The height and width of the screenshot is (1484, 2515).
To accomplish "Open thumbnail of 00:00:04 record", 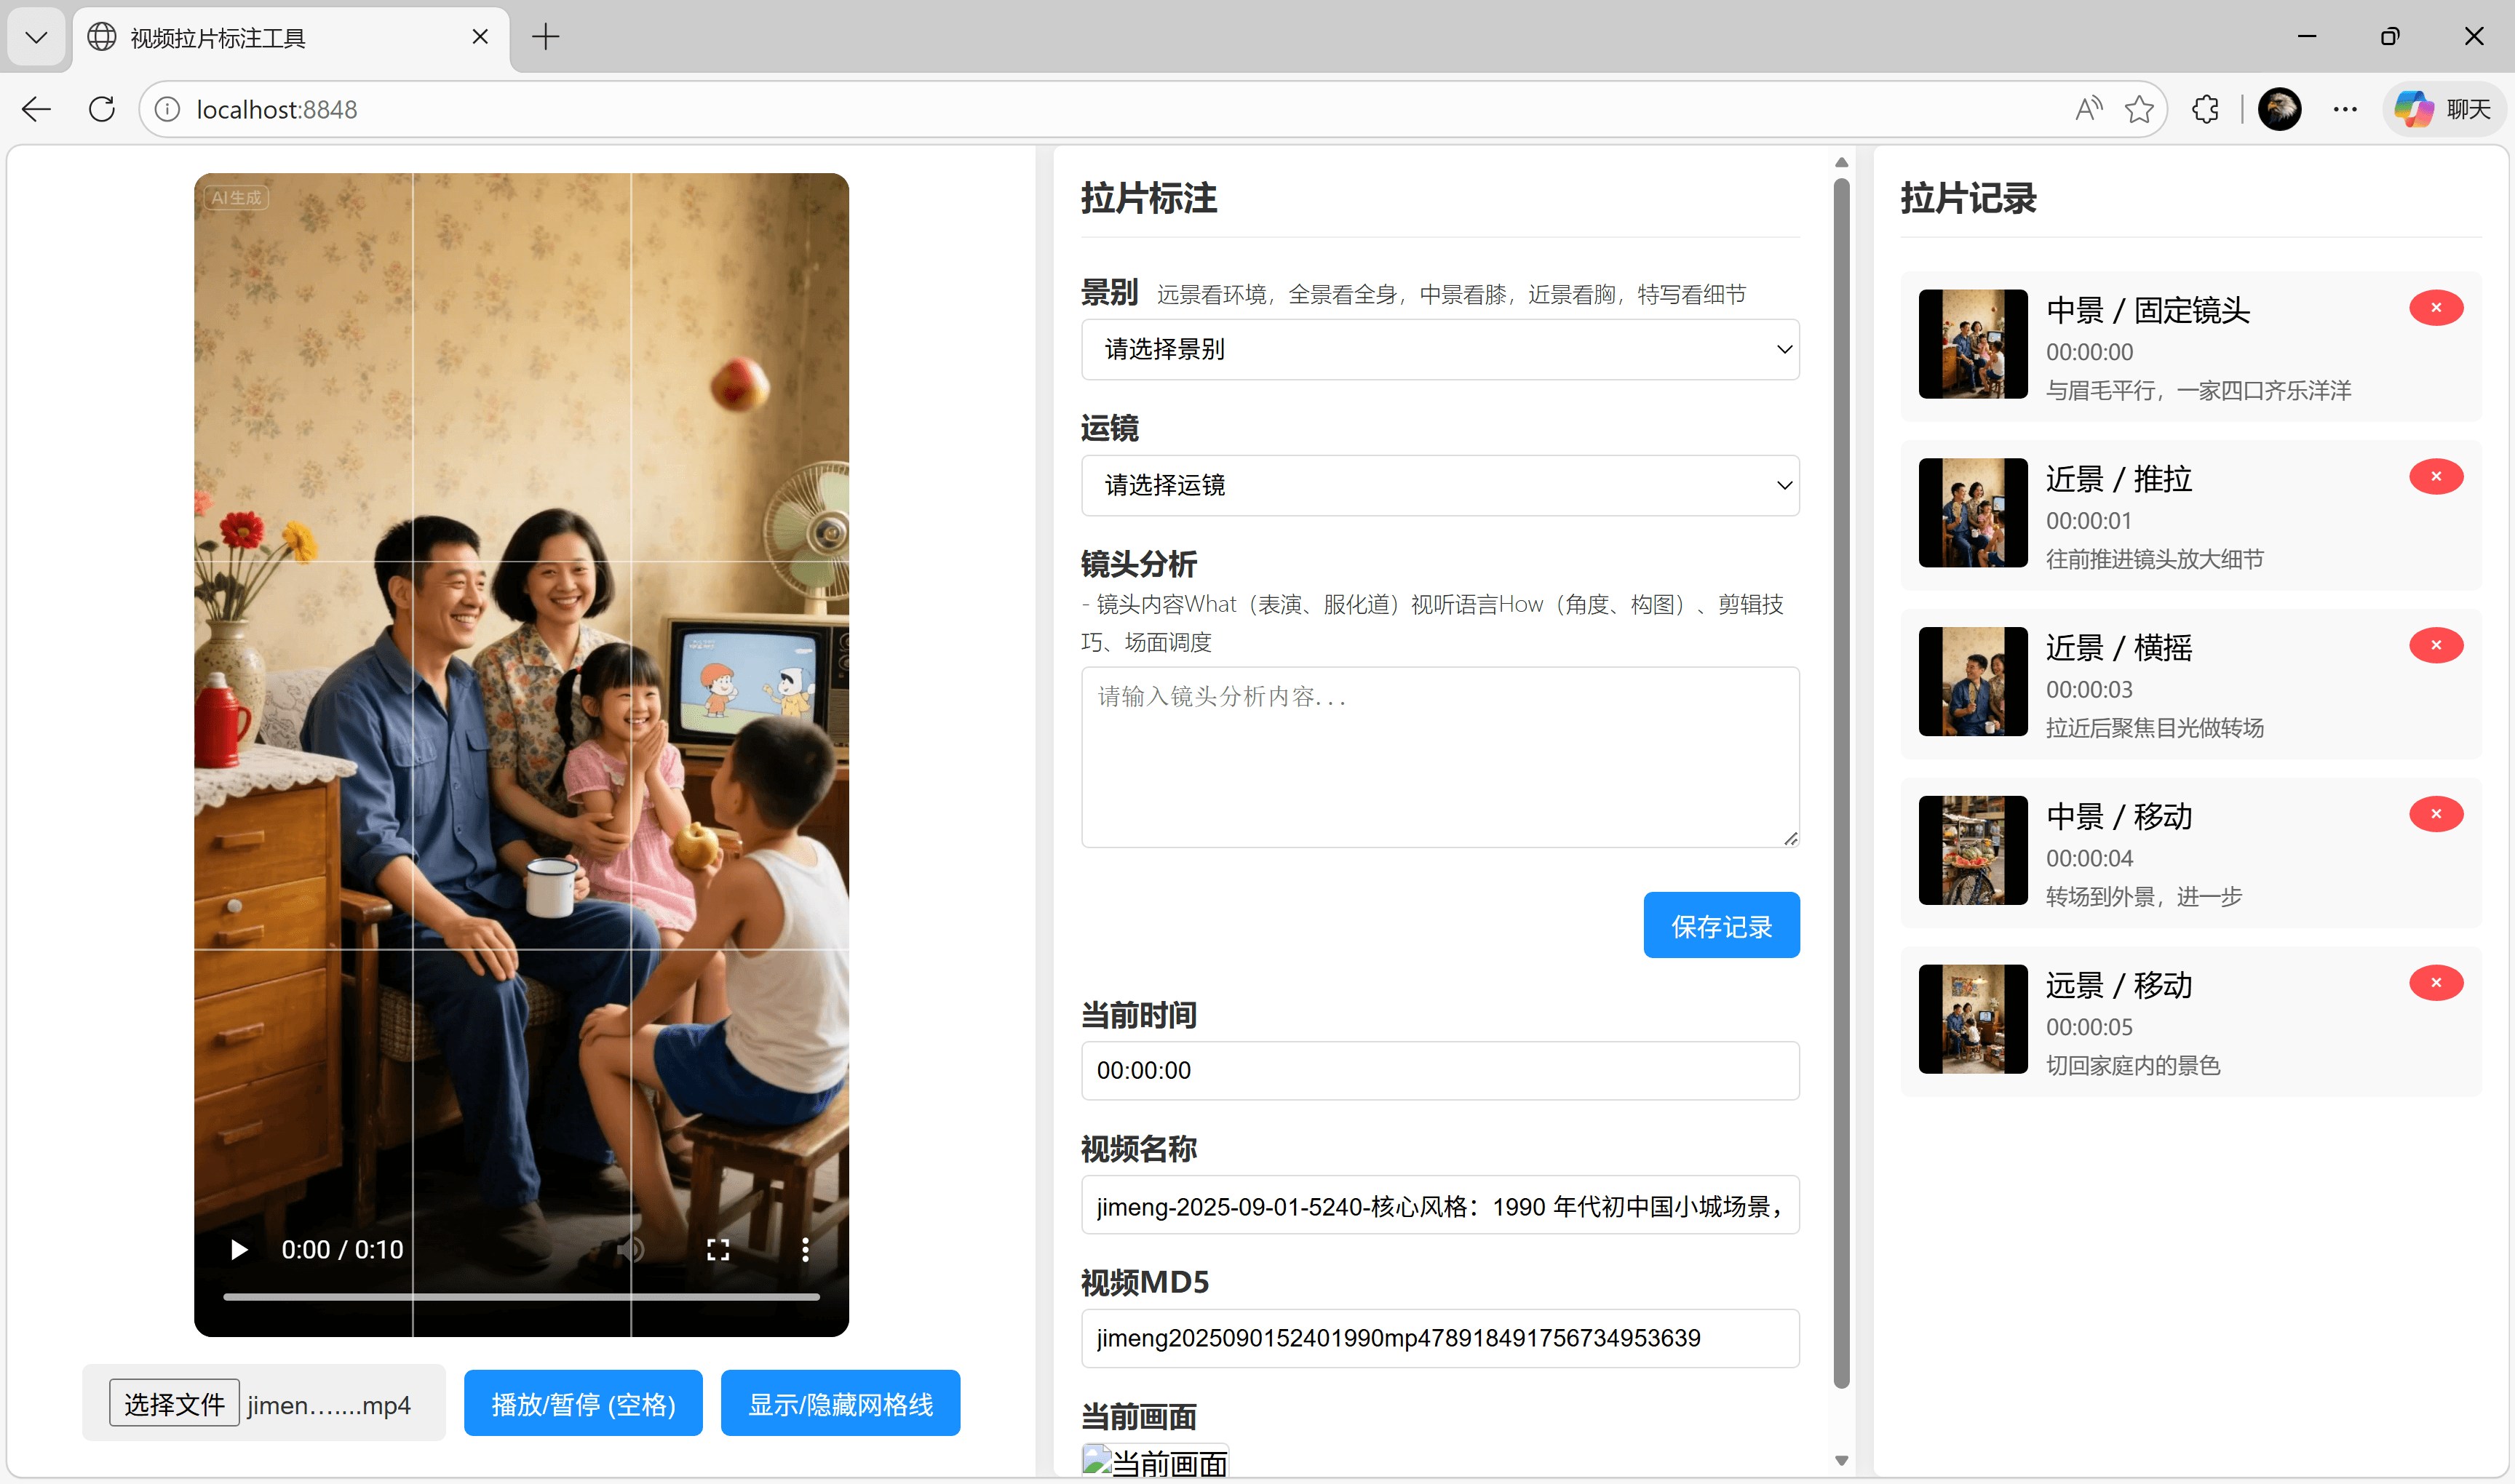I will point(1973,851).
